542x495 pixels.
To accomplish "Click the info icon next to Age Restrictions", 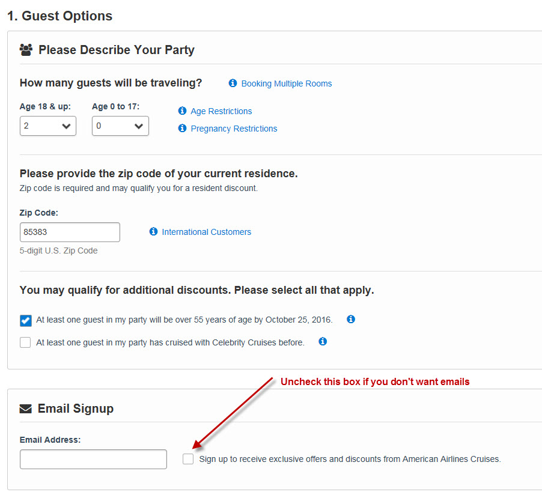I will click(x=182, y=111).
